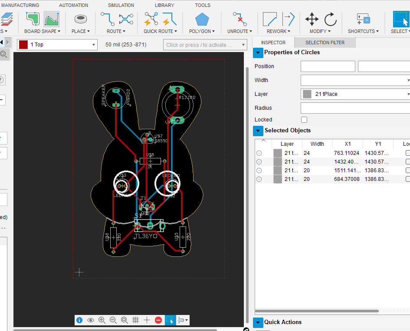
Task: Tick Locked box for first selected object
Action: pos(408,153)
